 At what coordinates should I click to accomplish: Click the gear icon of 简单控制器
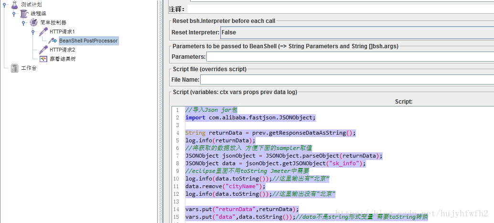pyautogui.click(x=33, y=22)
